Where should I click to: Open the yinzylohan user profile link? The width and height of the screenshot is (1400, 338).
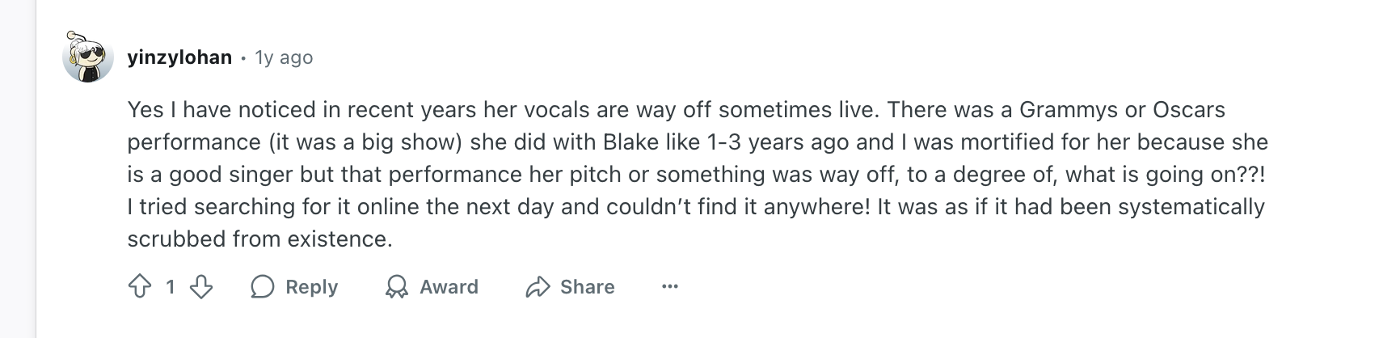(x=179, y=57)
